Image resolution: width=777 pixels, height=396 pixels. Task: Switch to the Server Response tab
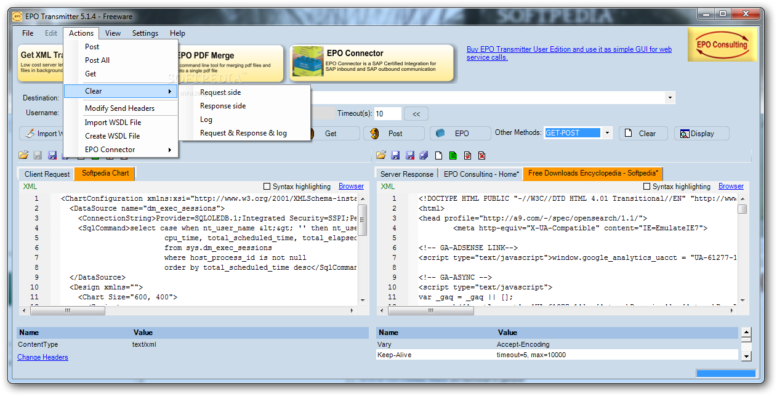pyautogui.click(x=406, y=174)
